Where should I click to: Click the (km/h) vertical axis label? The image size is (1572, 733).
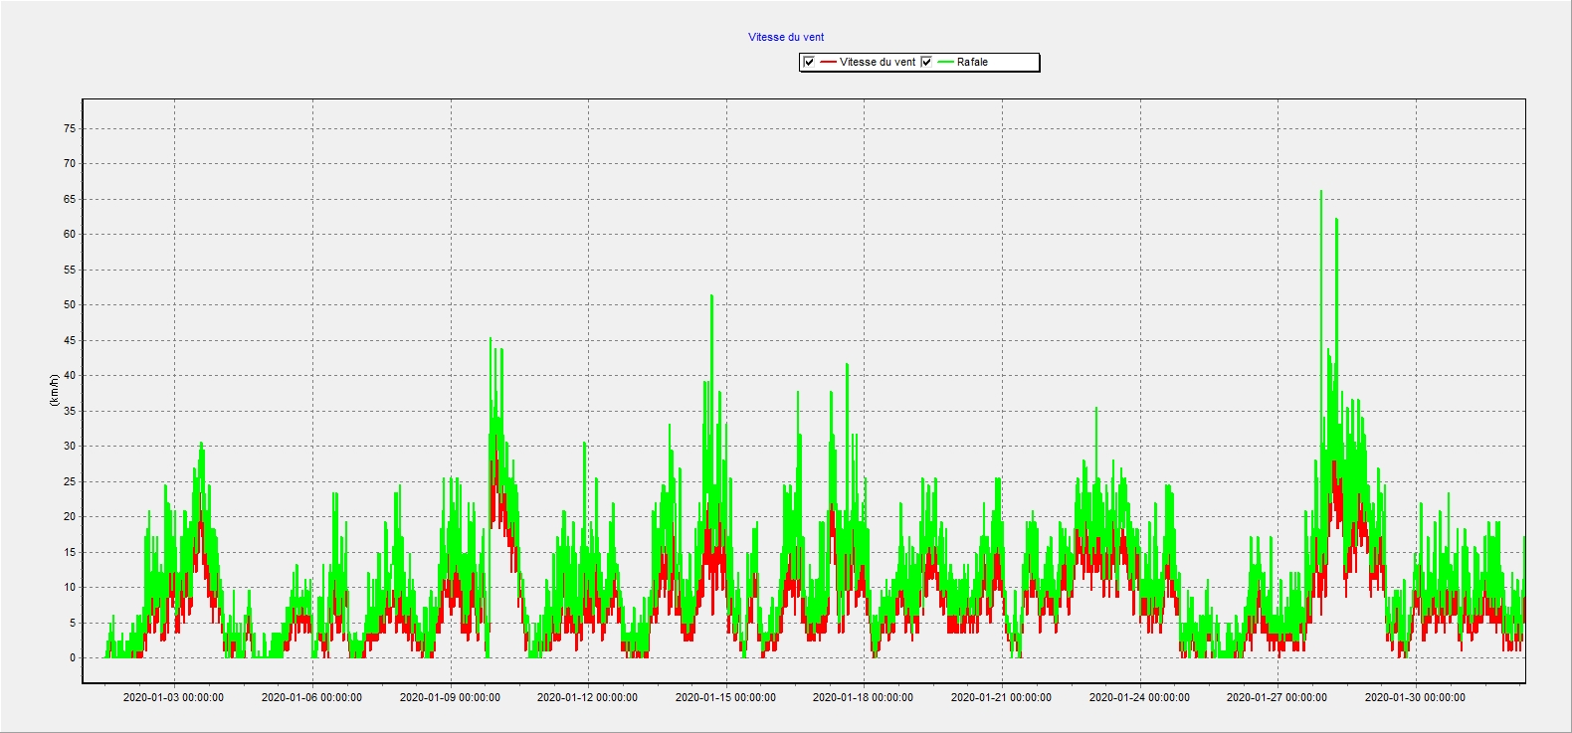tap(54, 390)
